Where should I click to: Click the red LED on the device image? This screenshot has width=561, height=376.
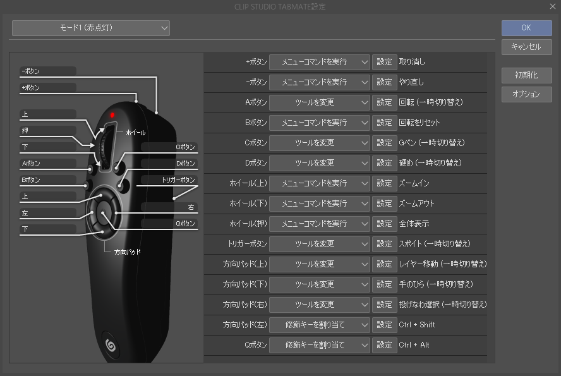point(112,115)
